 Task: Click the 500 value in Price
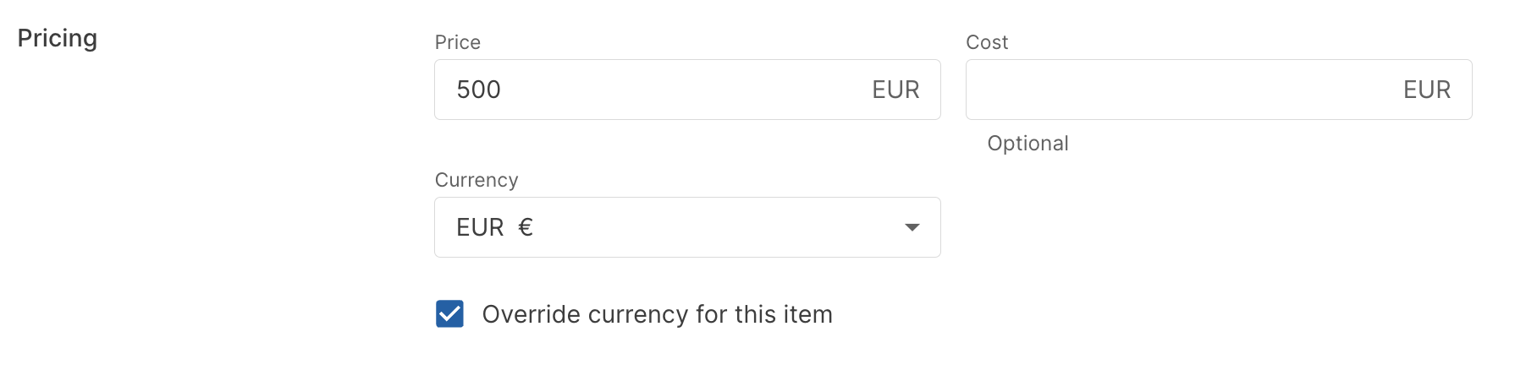coord(478,90)
